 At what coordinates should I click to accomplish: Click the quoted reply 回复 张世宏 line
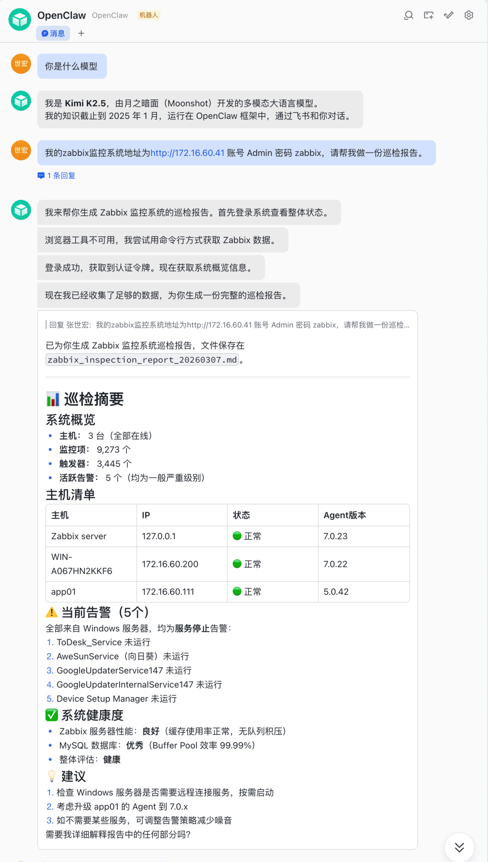pos(228,325)
